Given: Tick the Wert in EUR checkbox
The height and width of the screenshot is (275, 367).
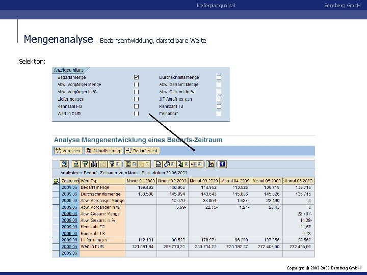Looking at the screenshot, I should pyautogui.click(x=136, y=114).
